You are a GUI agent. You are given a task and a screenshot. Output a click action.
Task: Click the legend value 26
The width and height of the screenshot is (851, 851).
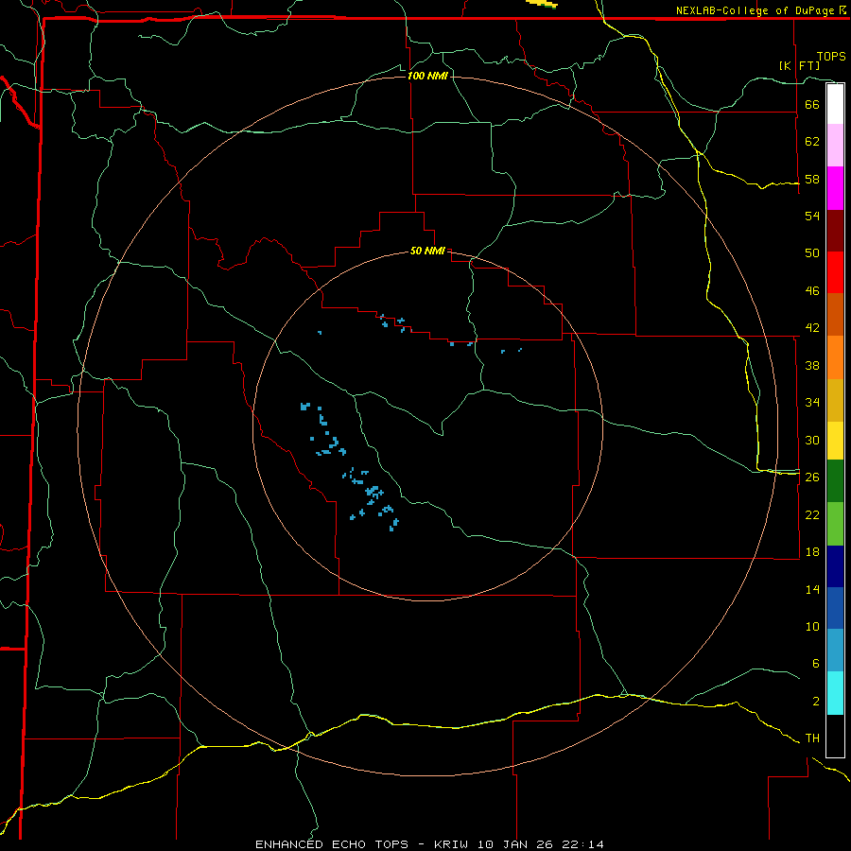[812, 478]
